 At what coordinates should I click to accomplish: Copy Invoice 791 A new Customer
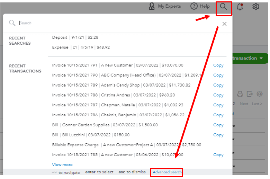(x=218, y=65)
